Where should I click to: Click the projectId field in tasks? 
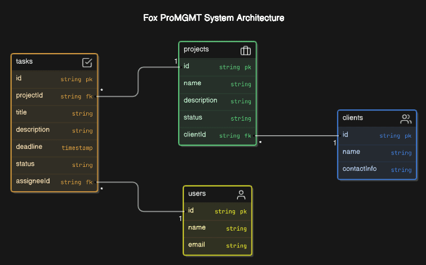54,96
